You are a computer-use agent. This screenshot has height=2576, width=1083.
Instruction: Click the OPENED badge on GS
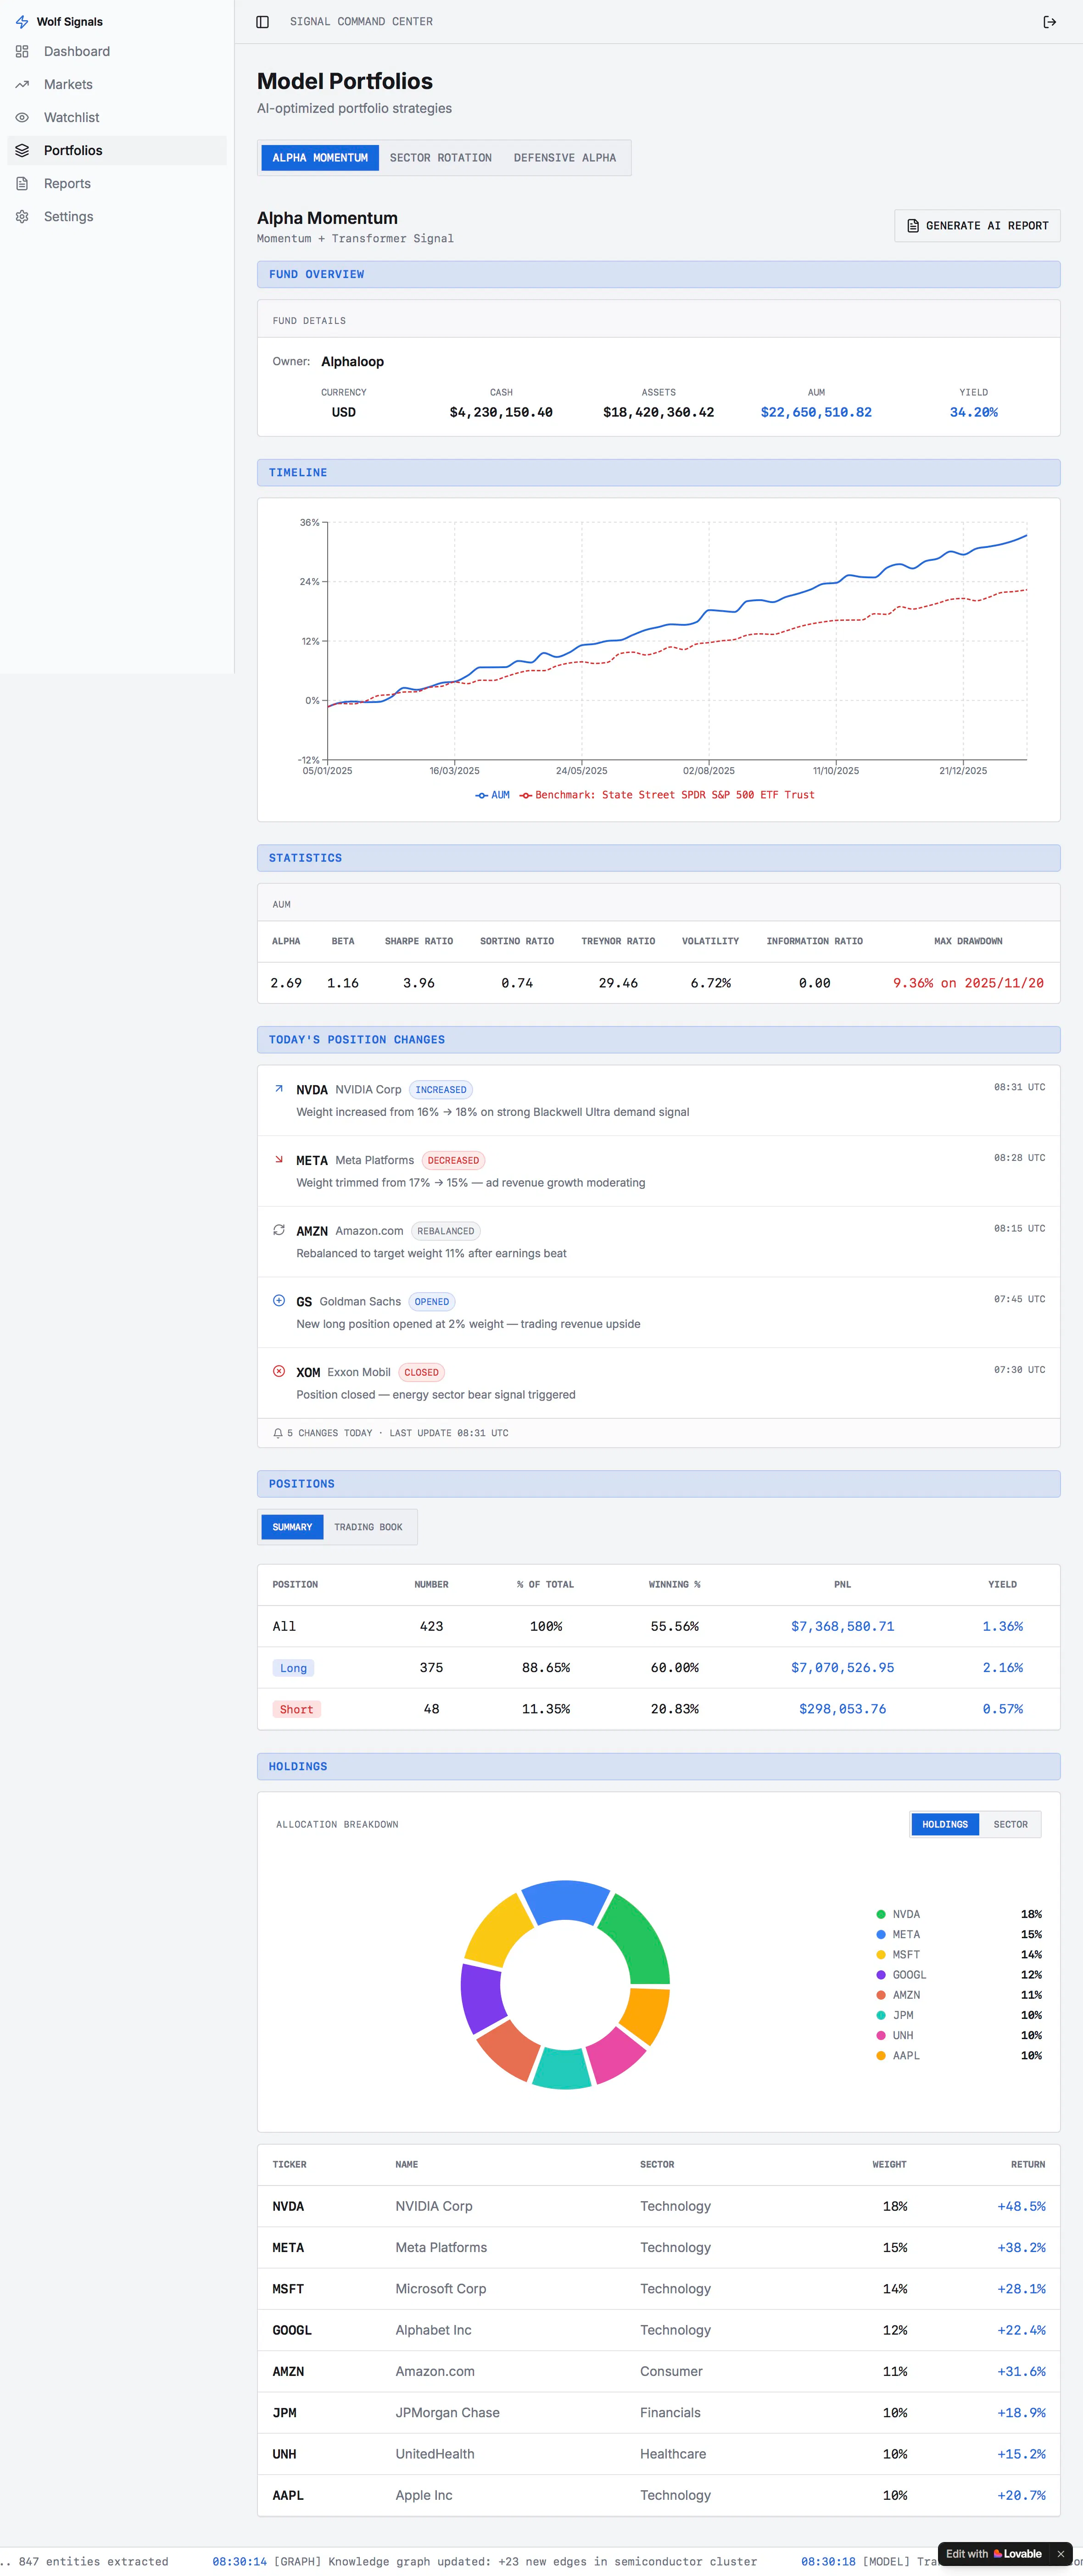(432, 1302)
